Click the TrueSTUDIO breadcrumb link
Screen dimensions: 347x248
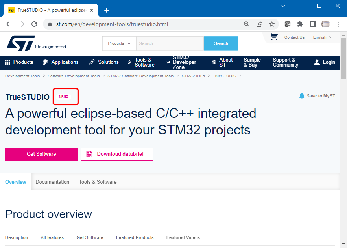pos(224,76)
